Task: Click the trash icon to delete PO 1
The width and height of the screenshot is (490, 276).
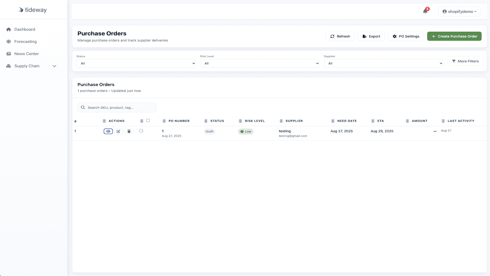Action: pyautogui.click(x=129, y=131)
